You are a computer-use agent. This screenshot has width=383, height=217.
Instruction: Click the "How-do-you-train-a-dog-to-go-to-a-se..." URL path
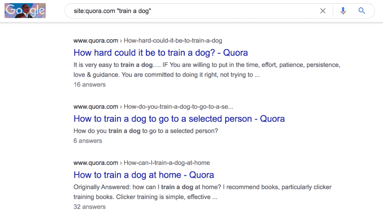(179, 107)
